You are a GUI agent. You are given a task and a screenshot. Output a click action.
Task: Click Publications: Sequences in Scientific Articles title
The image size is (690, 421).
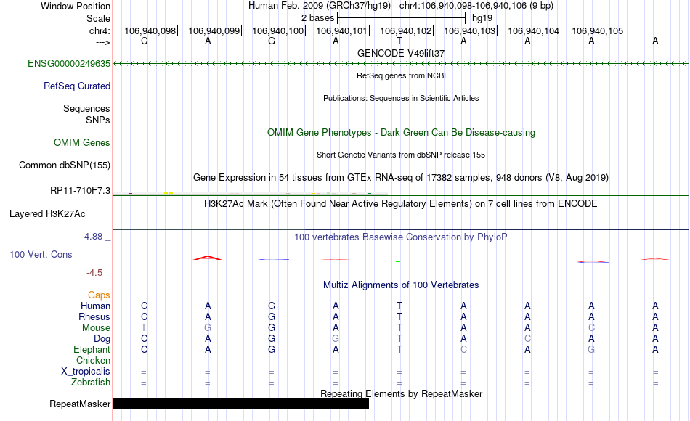pos(401,98)
